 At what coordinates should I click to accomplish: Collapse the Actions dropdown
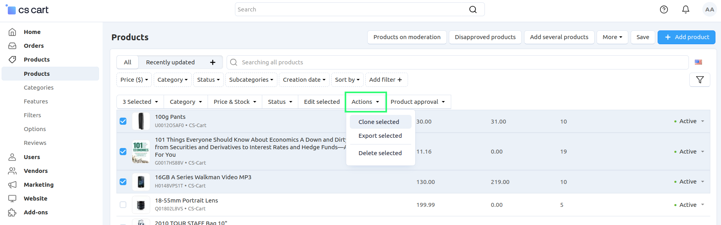pos(366,102)
